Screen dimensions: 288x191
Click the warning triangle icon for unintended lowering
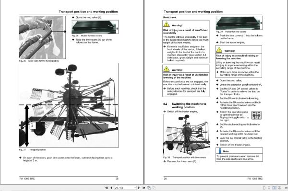click(x=167, y=69)
